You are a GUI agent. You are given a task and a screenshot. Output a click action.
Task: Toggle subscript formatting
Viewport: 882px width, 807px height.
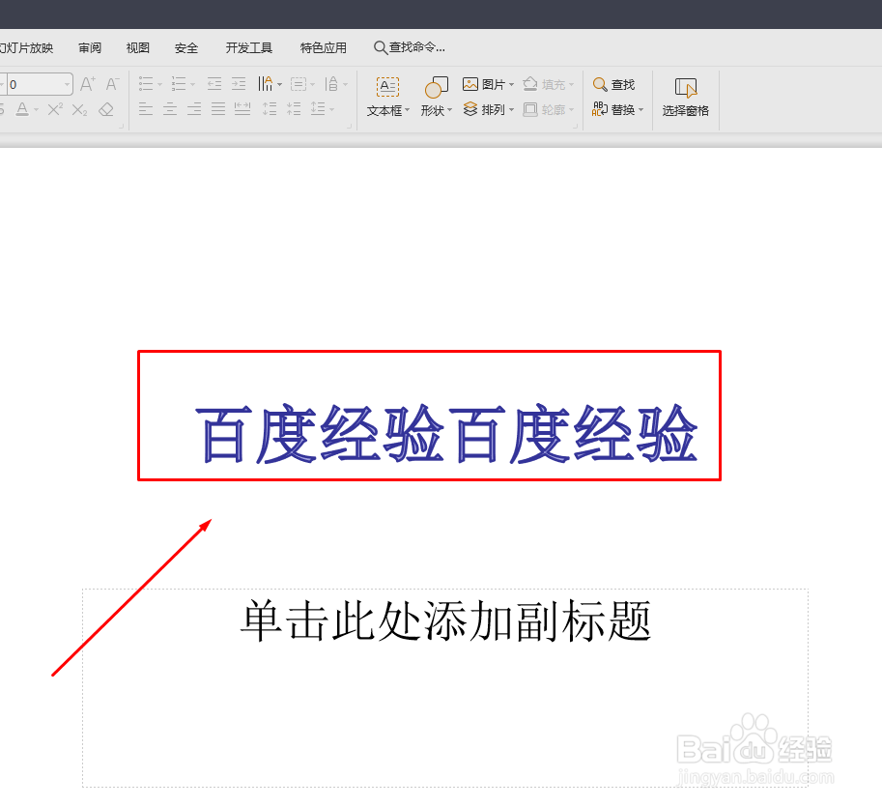[x=79, y=109]
